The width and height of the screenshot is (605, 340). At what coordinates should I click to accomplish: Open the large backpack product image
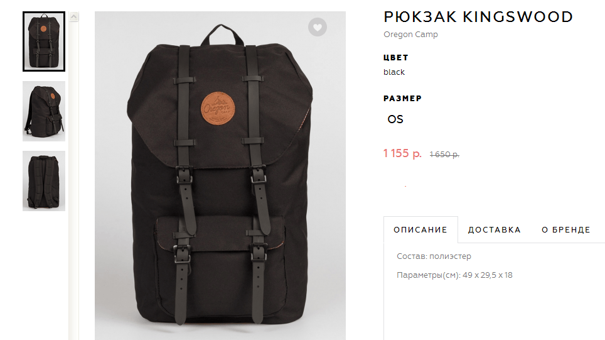(x=220, y=176)
